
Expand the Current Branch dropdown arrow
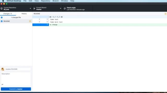61,9
